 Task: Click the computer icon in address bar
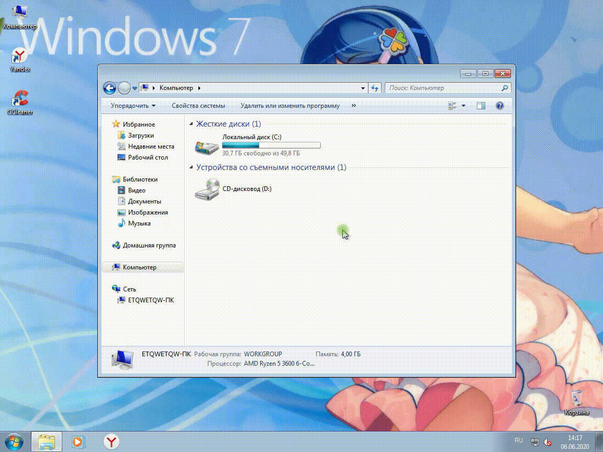tap(144, 88)
